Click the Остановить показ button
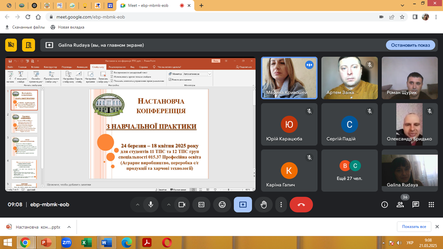This screenshot has height=249, width=443. [410, 45]
